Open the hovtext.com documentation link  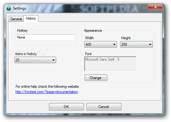[47, 92]
